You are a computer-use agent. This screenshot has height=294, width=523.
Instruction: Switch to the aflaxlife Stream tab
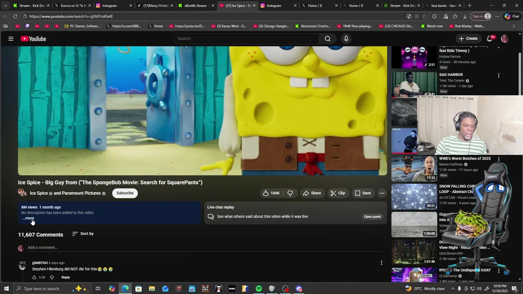[x=196, y=6]
